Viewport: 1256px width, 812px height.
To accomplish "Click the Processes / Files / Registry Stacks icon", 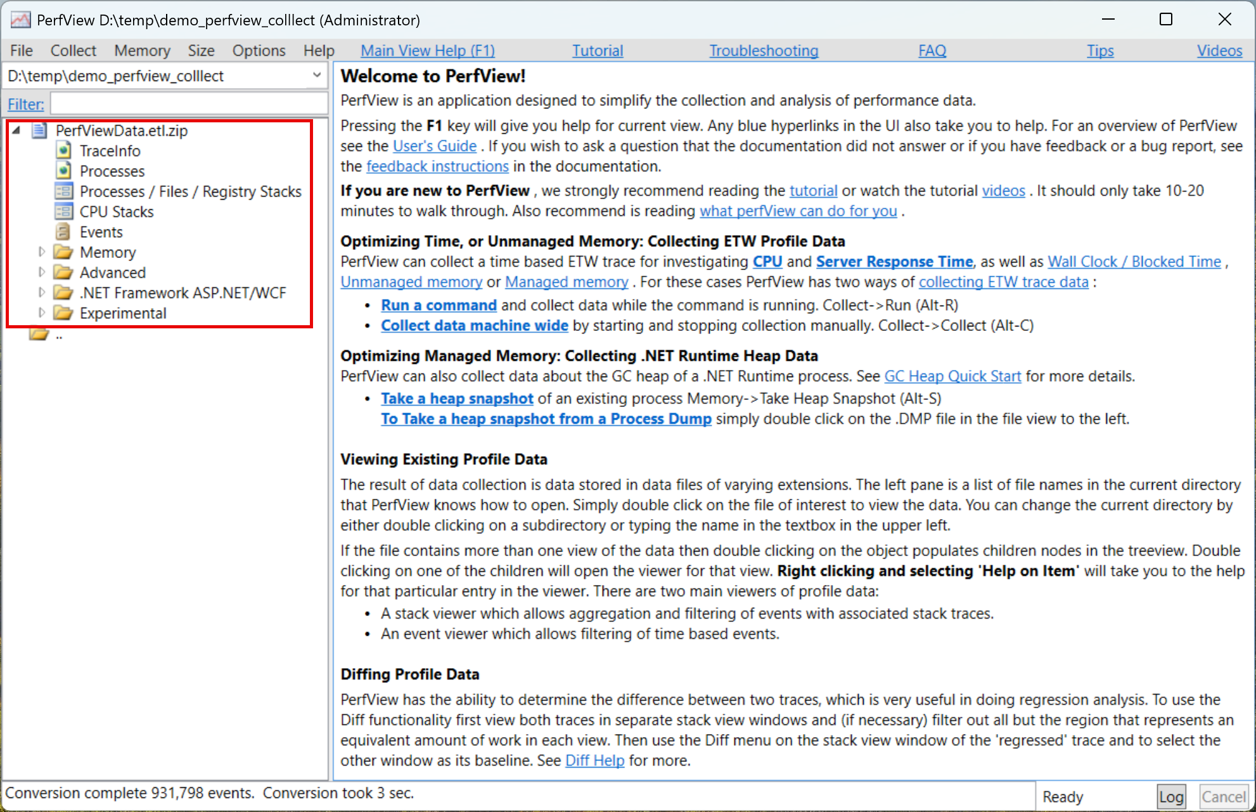I will click(x=63, y=191).
